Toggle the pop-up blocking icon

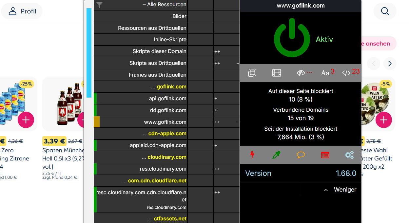pos(252,73)
